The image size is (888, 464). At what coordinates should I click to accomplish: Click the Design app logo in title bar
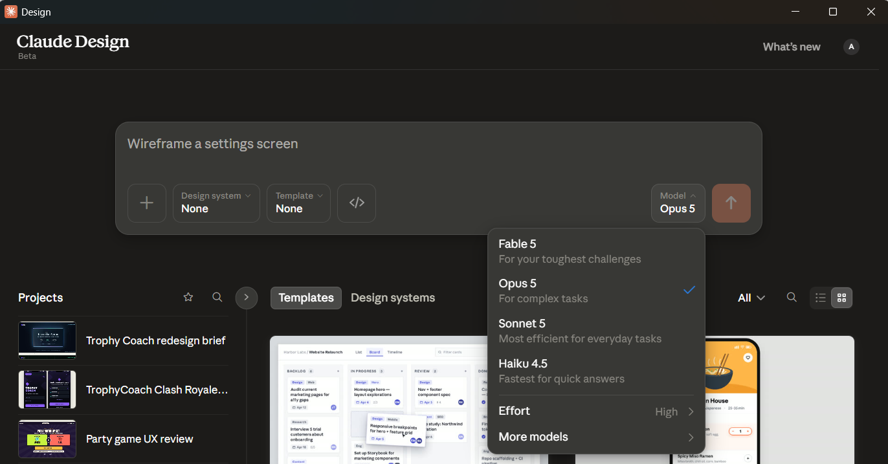point(11,12)
